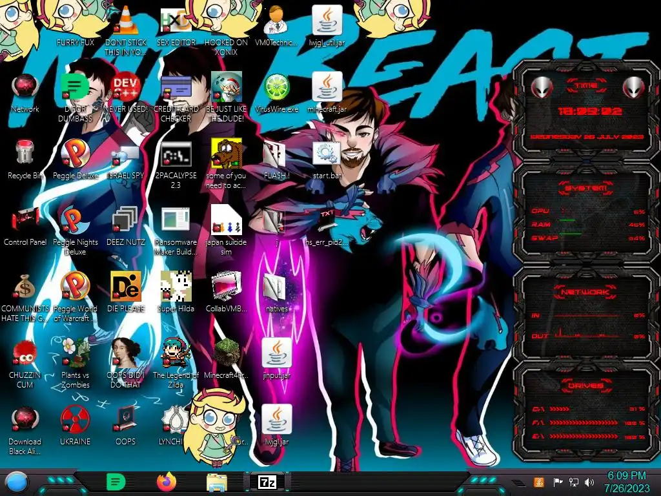Launch Peggle Deluxe
Viewport: 661px width, 496px height.
coord(75,152)
